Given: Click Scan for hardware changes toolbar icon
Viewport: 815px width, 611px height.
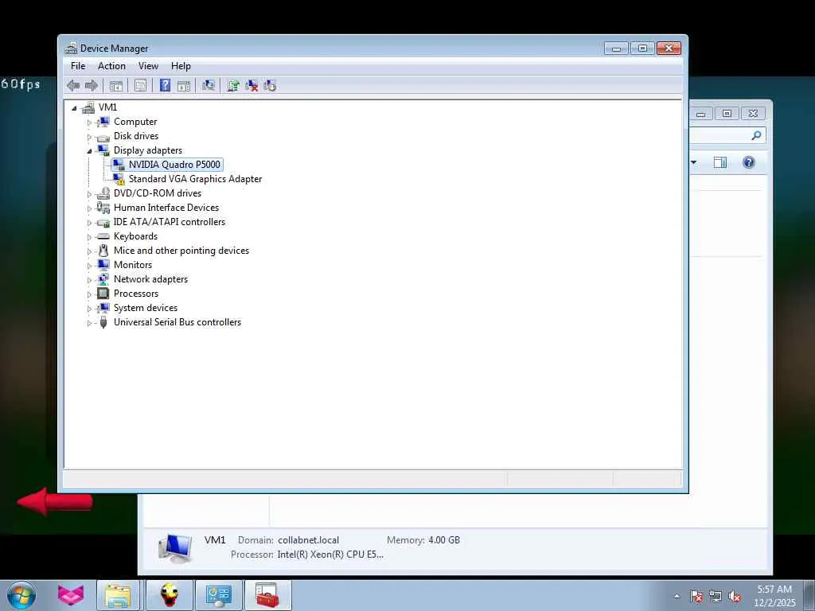Looking at the screenshot, I should coord(209,85).
